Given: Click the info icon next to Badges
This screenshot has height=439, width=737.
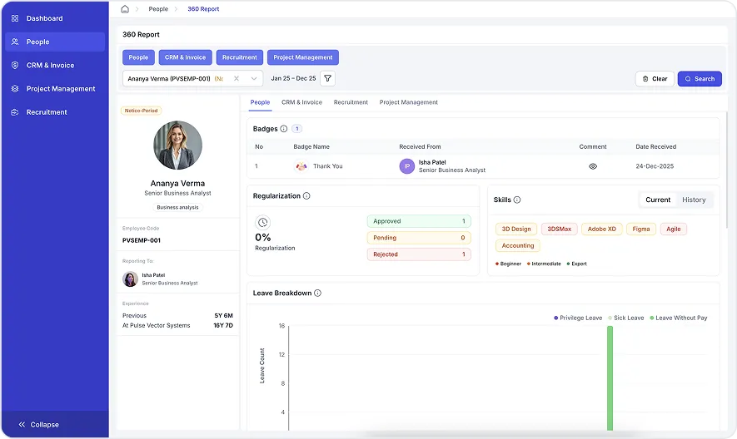Looking at the screenshot, I should (x=283, y=129).
